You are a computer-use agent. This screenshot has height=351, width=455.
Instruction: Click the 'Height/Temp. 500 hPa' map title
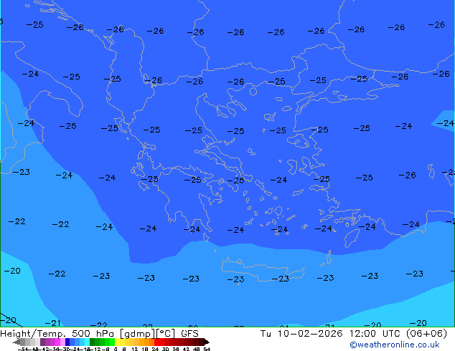59,334
